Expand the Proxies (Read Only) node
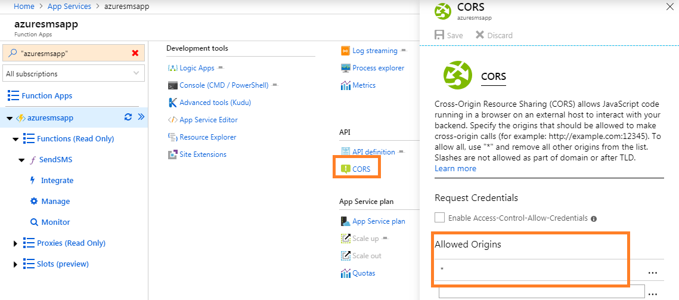The height and width of the screenshot is (300, 679). 15,243
